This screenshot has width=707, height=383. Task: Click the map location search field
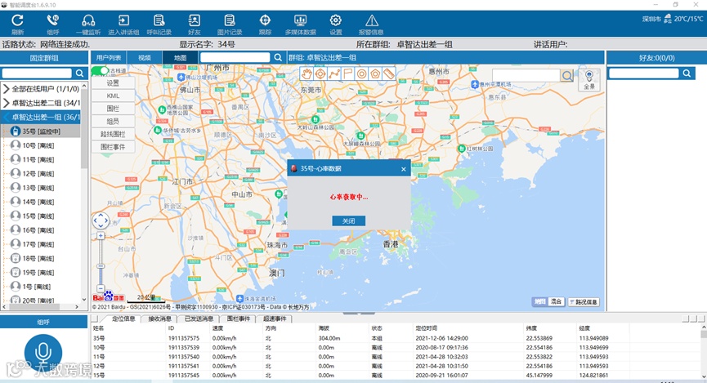pos(526,75)
